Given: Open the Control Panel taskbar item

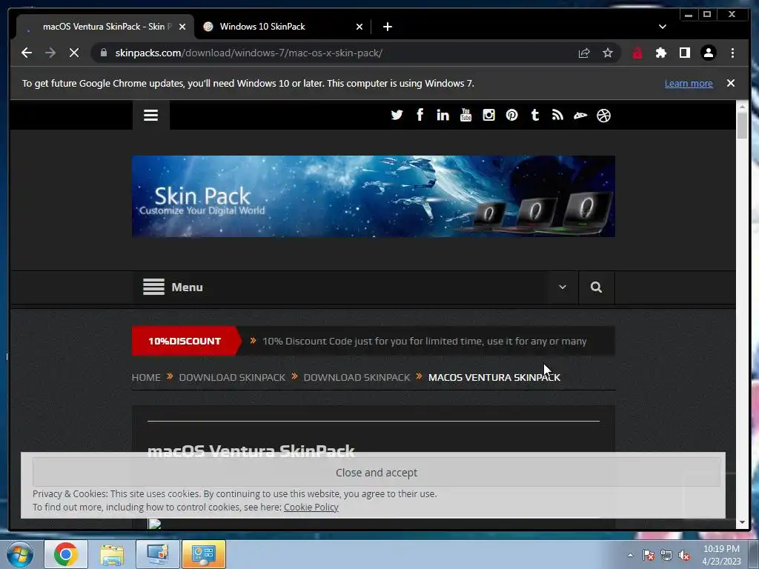Looking at the screenshot, I should [204, 554].
